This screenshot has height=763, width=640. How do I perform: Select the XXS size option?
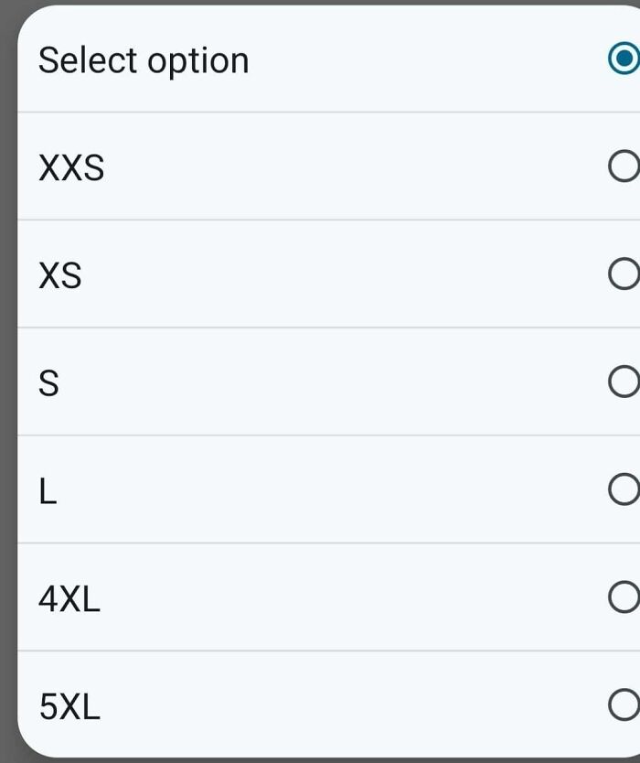pos(320,167)
